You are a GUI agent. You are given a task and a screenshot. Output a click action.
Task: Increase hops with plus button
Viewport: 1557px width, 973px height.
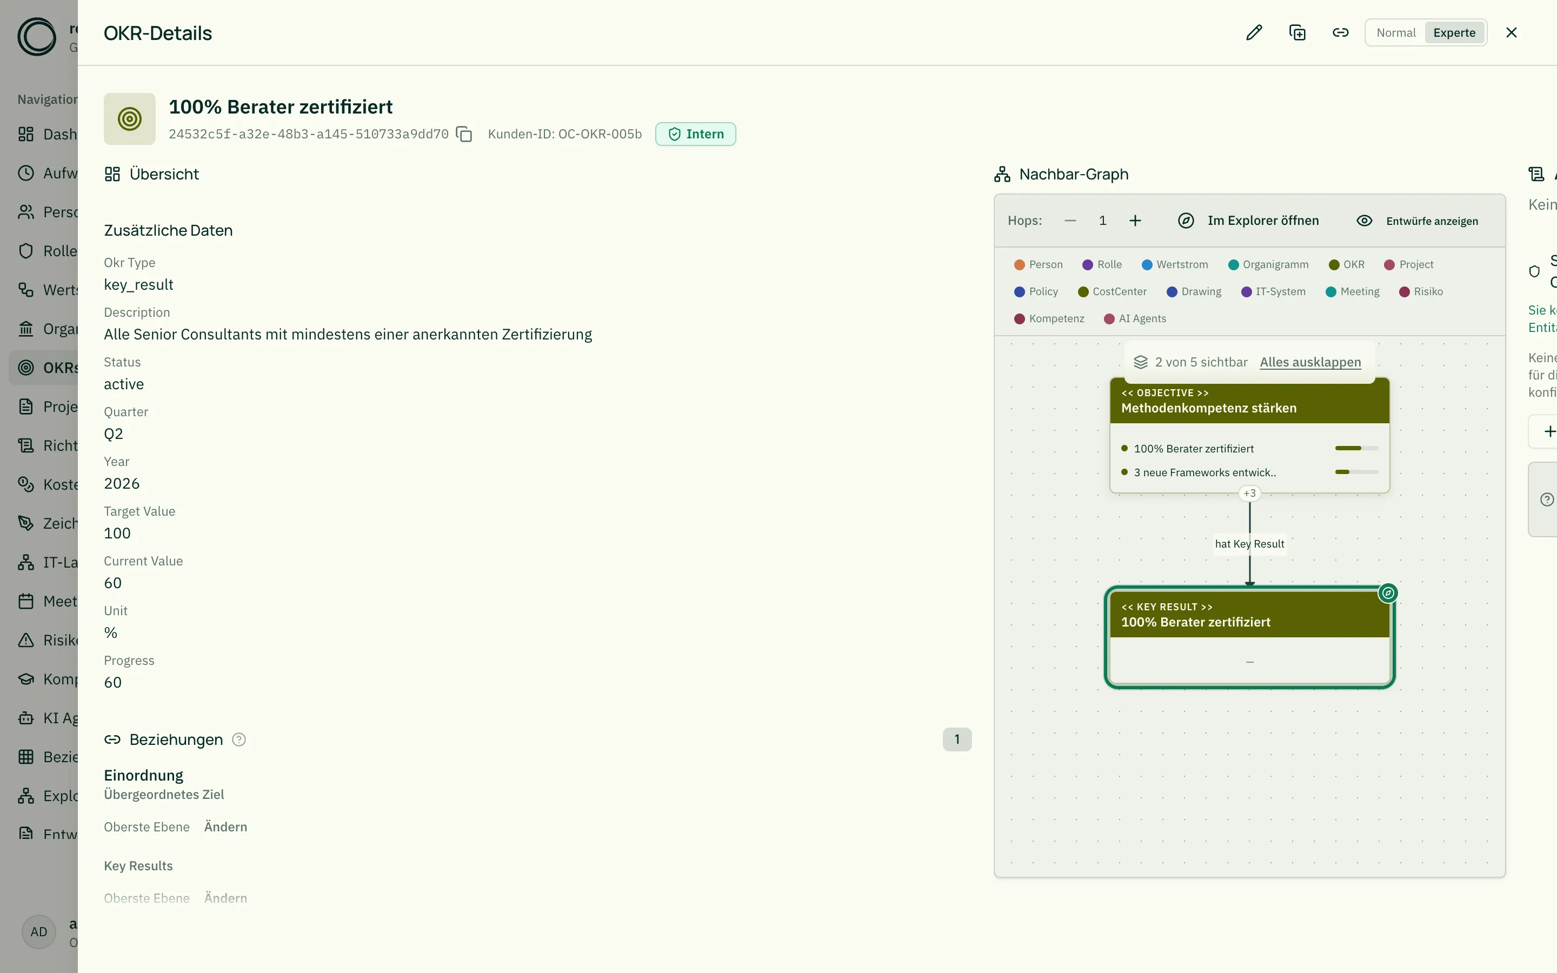tap(1135, 221)
